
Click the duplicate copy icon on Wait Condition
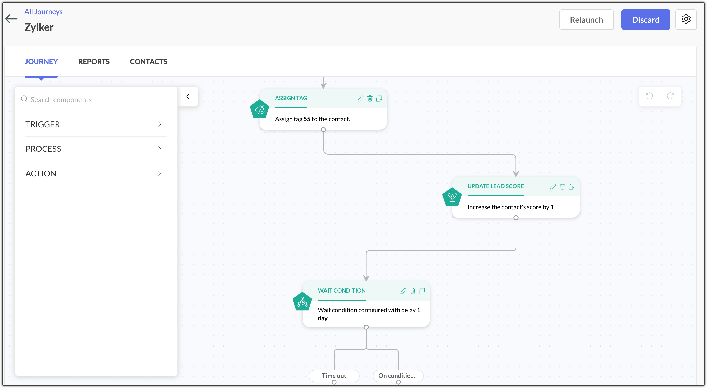tap(421, 291)
